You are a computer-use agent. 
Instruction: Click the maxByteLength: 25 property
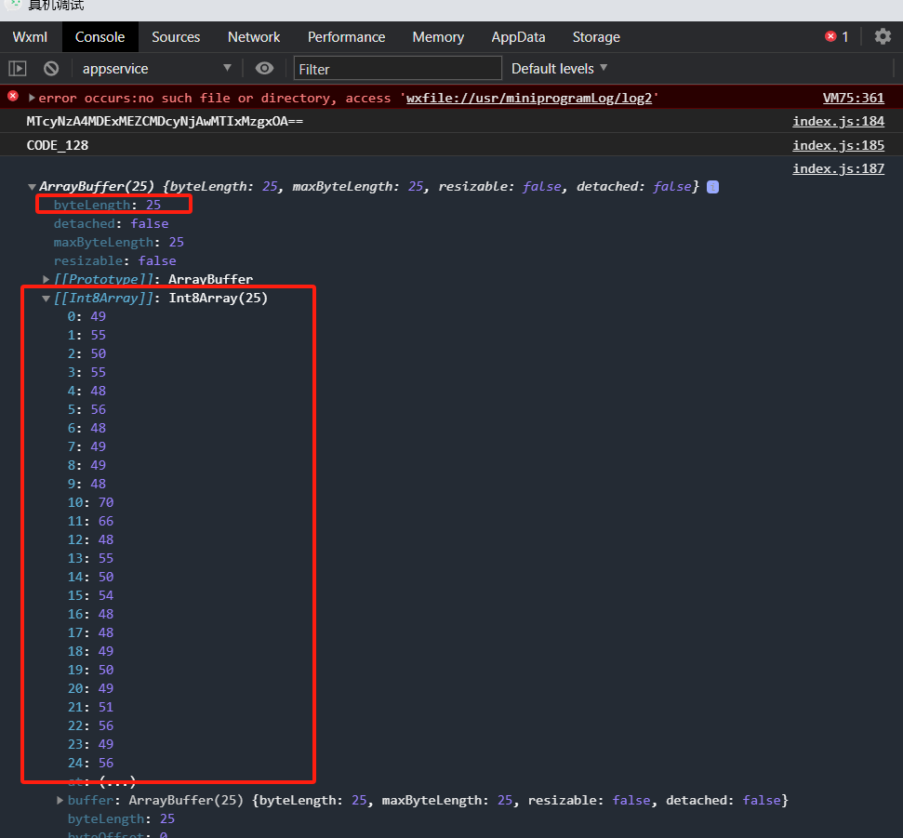click(119, 242)
